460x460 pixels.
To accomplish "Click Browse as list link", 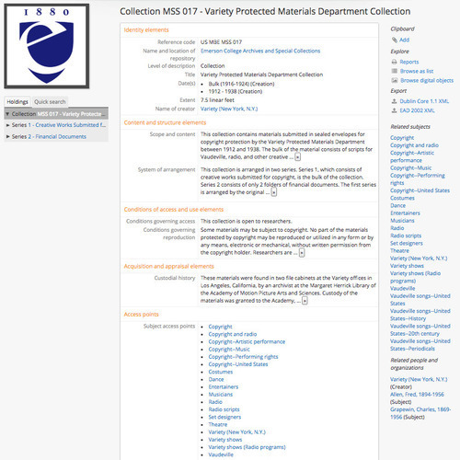I will click(417, 71).
